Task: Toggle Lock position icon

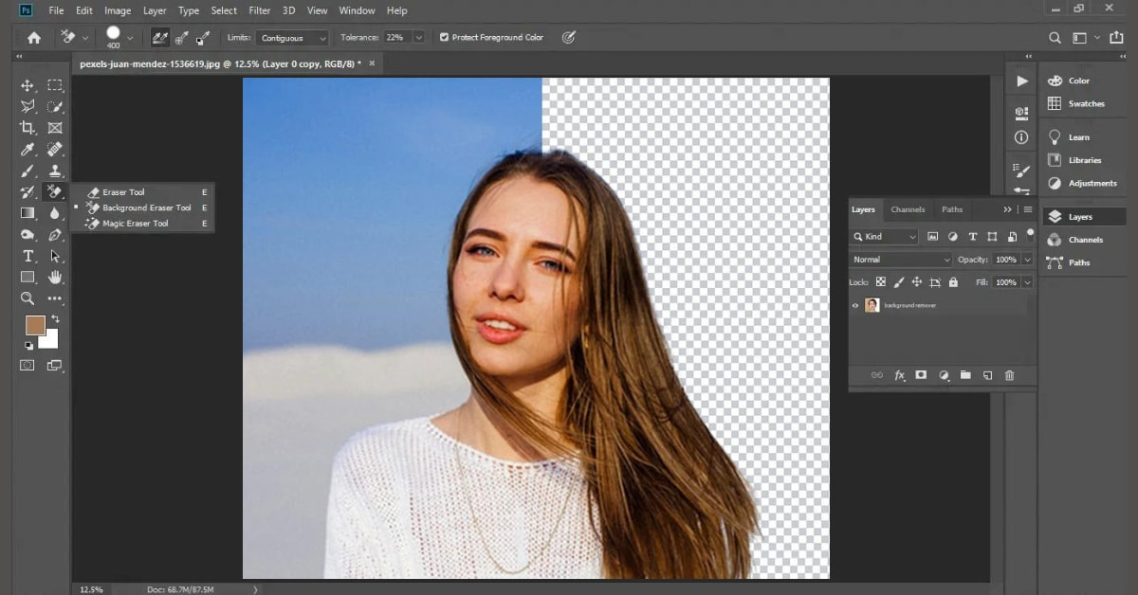Action: point(917,282)
